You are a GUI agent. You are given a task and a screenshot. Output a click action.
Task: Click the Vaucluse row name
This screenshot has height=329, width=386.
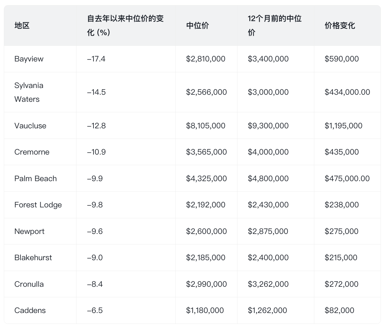pyautogui.click(x=30, y=126)
